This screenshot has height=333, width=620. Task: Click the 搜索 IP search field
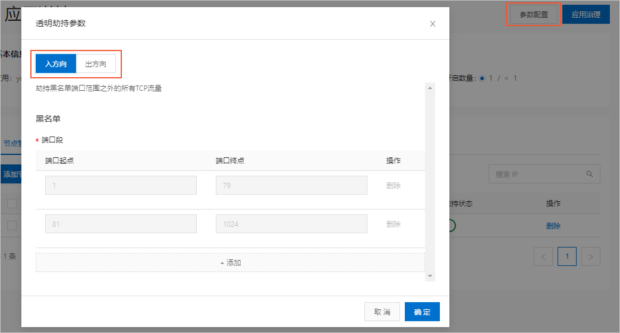[x=545, y=174]
